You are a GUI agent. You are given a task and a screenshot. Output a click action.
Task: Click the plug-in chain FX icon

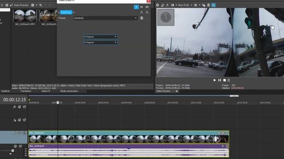click(x=142, y=12)
